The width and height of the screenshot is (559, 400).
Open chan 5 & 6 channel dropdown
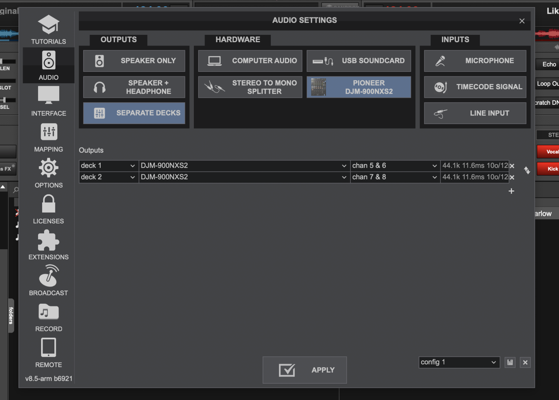point(395,166)
